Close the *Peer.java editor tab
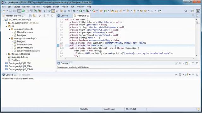Viewport: 202px width, 113px height. click(88, 16)
